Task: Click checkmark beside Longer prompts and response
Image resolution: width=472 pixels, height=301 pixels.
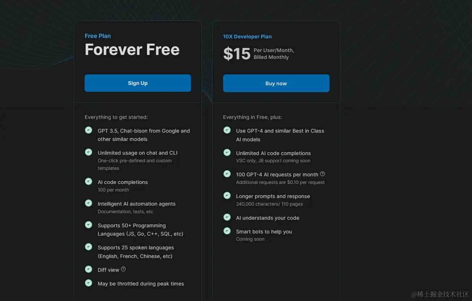Action: point(227,195)
